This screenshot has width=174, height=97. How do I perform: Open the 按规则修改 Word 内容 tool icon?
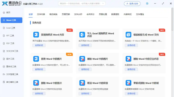click(x=36, y=35)
